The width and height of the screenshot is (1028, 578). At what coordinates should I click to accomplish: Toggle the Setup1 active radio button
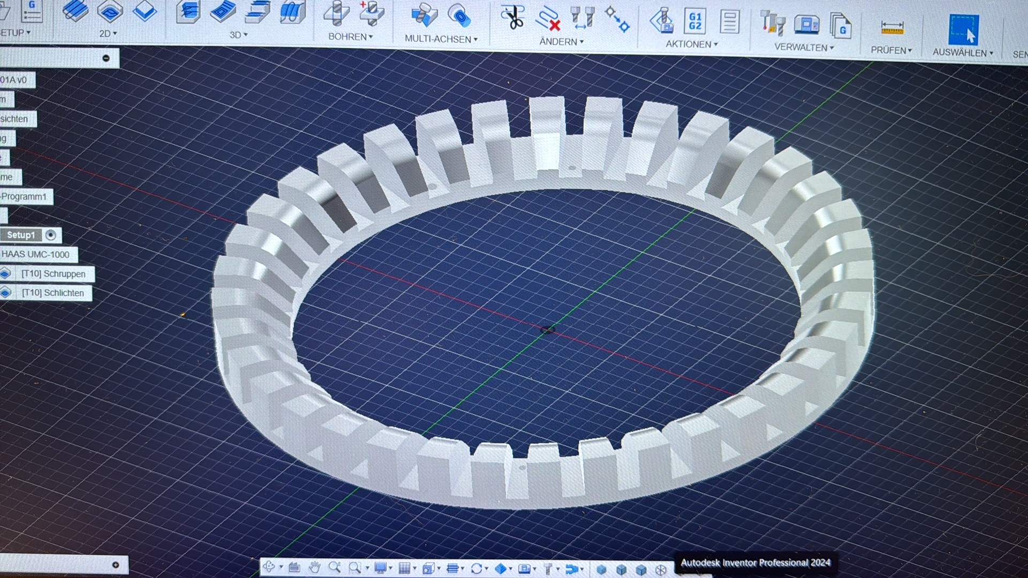[51, 235]
